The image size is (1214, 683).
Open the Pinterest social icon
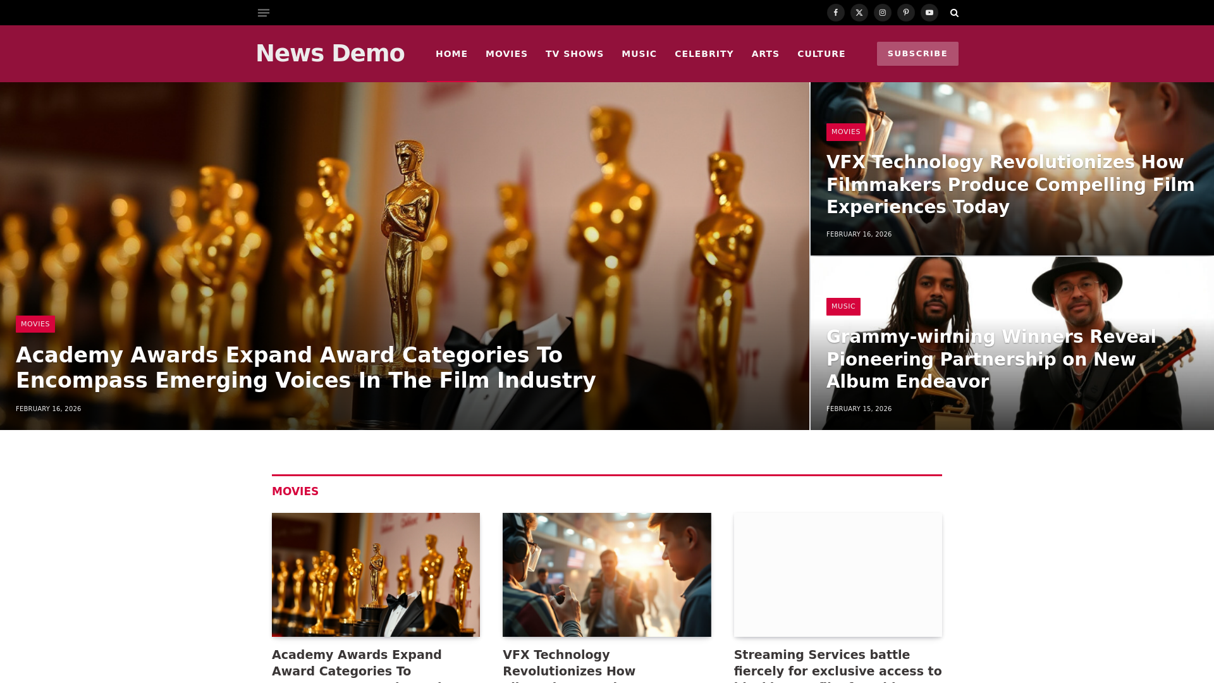905,13
